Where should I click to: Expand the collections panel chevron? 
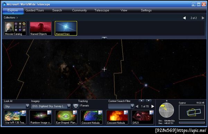pyautogui.click(x=104, y=38)
